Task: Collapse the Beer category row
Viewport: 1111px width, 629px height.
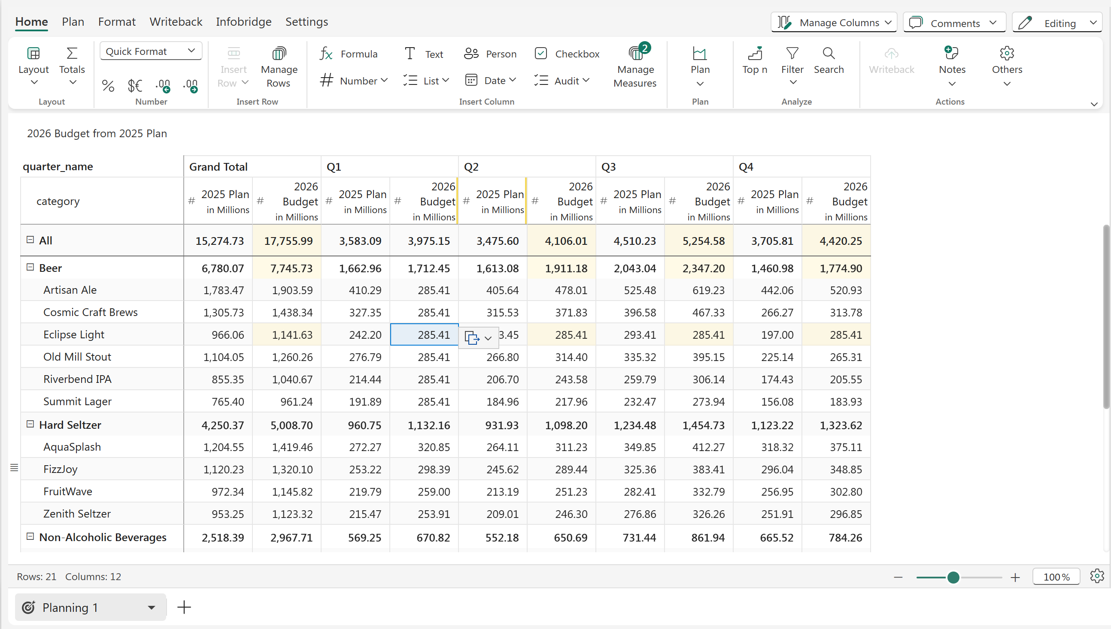Action: [x=30, y=268]
